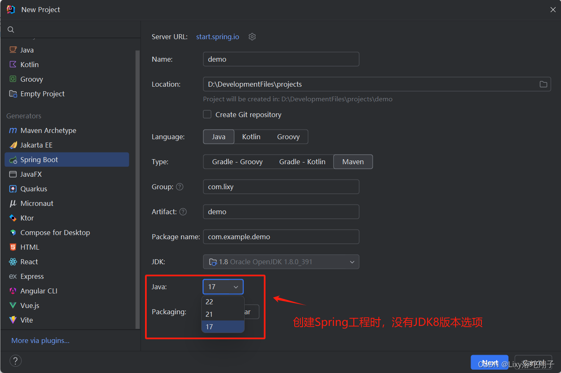
Task: Click the Micronaut mu icon
Action: [x=13, y=203]
